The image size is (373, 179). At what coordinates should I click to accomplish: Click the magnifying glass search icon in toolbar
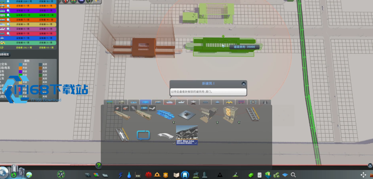(x=293, y=175)
